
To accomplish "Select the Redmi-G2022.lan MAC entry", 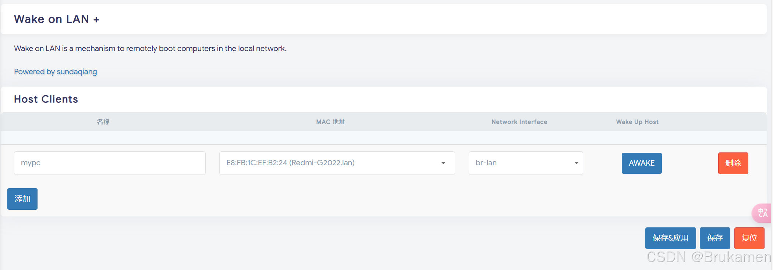I will 290,163.
